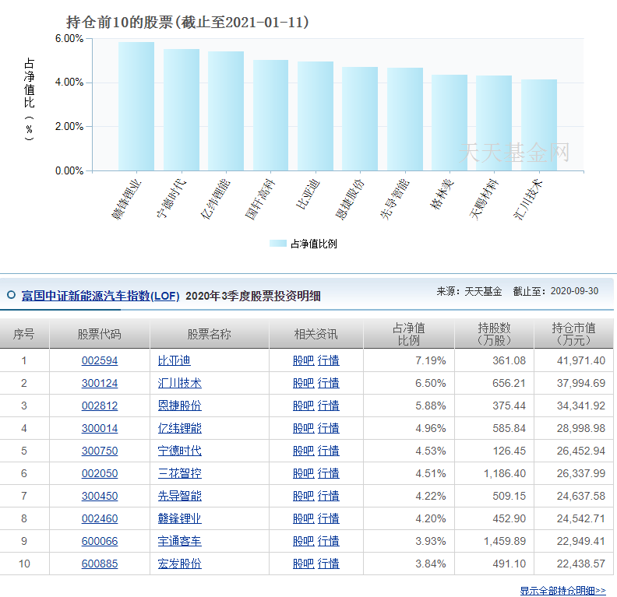Open 赣锋锂业 stock name link in table
This screenshot has width=617, height=597.
tap(179, 519)
